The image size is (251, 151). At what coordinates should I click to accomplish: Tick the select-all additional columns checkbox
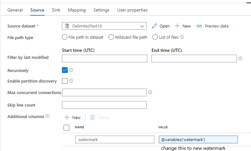66,128
